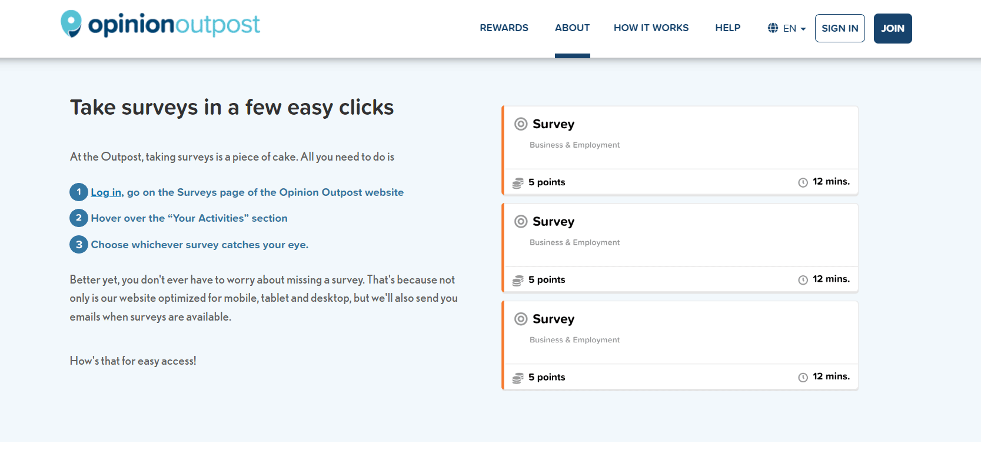Open the REWARDS menu item
This screenshot has width=981, height=450.
click(504, 28)
